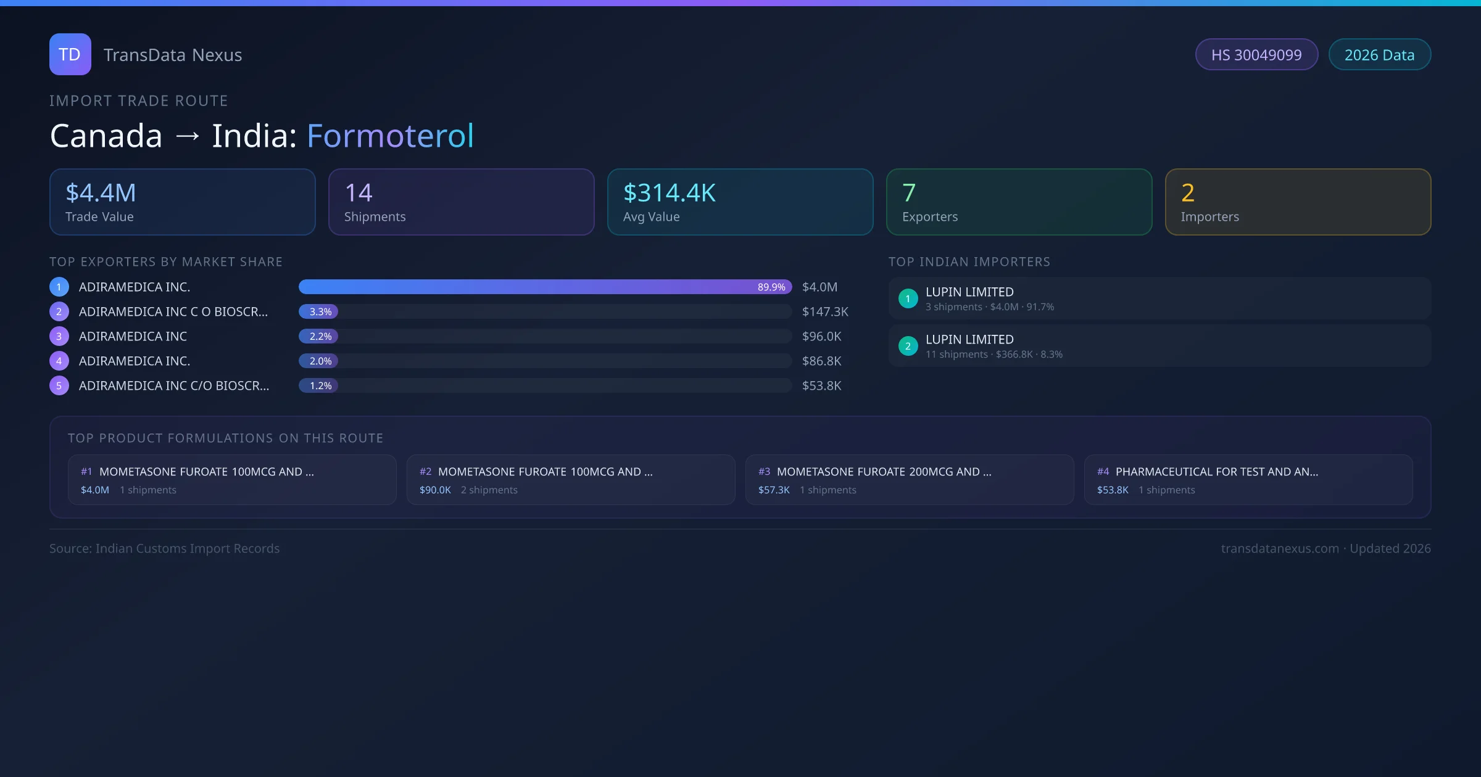Select rank 2 exporter circle icon
This screenshot has height=777, width=1481.
point(59,311)
